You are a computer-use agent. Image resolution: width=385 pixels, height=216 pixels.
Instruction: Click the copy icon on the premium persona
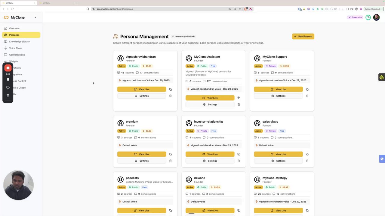pyautogui.click(x=170, y=154)
